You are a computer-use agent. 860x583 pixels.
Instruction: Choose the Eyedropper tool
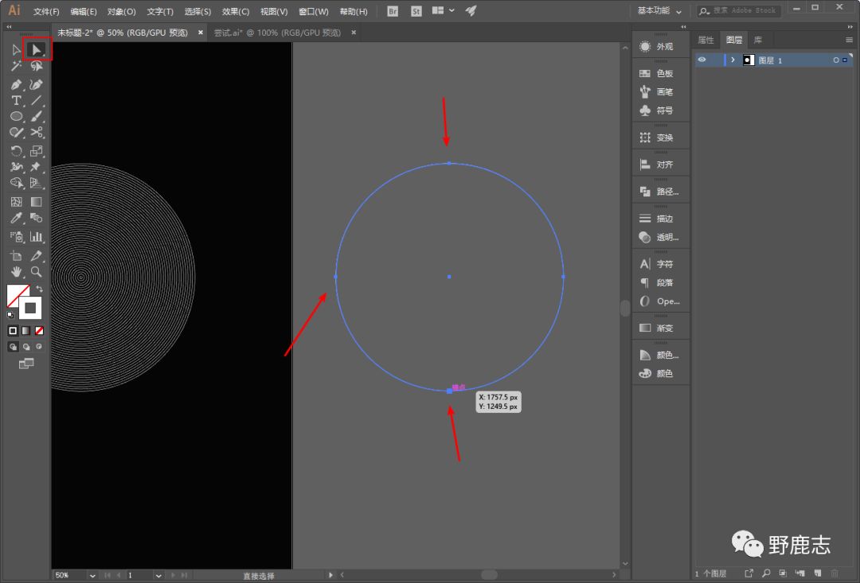pyautogui.click(x=16, y=219)
